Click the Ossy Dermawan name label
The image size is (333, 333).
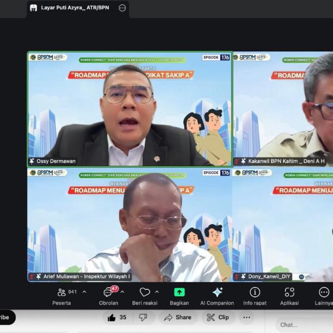56,161
